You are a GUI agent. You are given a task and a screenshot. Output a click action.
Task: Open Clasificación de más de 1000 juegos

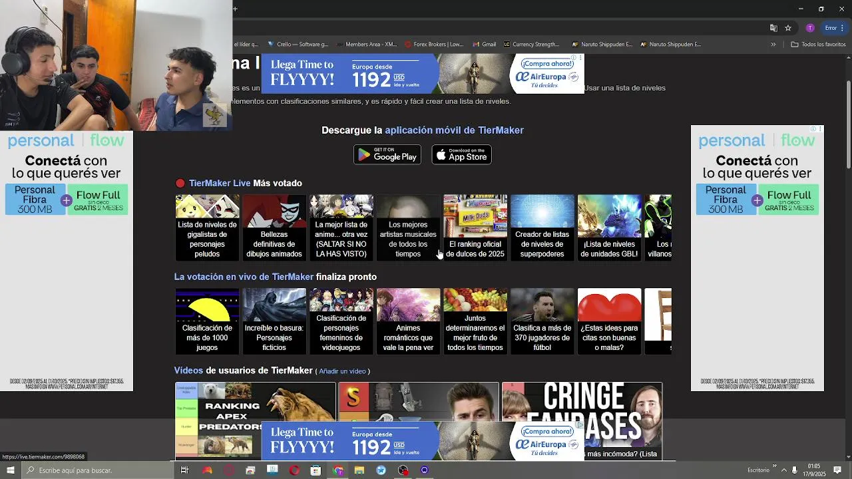207,321
